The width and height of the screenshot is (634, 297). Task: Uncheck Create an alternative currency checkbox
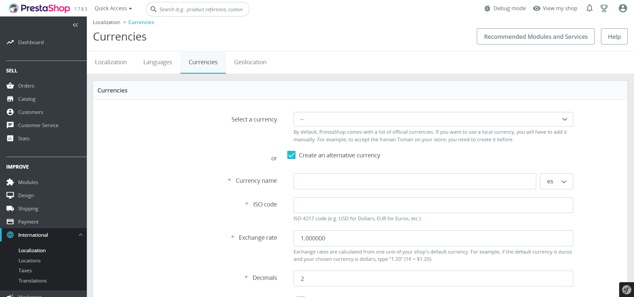(x=291, y=155)
